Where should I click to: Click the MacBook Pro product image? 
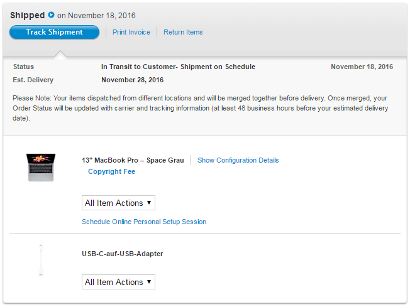42,168
